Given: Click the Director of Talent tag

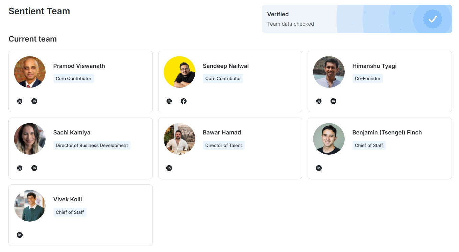Looking at the screenshot, I should pyautogui.click(x=223, y=145).
